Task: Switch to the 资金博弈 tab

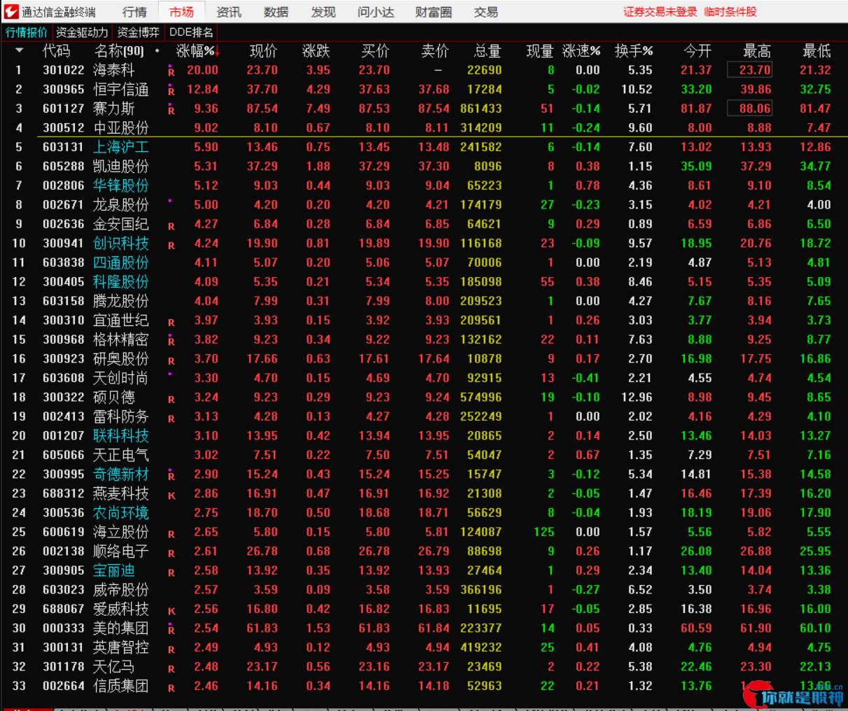Action: (x=138, y=32)
